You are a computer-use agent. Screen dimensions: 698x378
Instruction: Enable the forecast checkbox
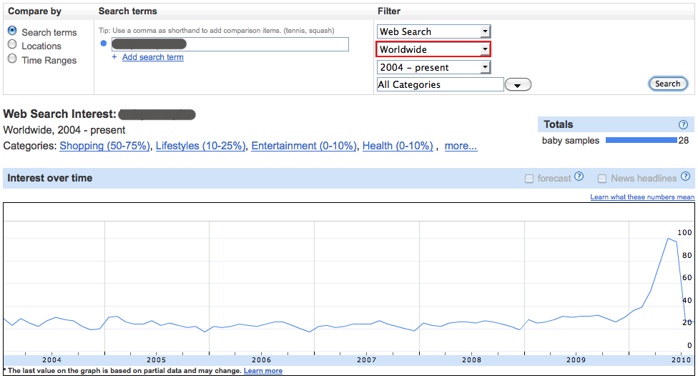tap(529, 179)
